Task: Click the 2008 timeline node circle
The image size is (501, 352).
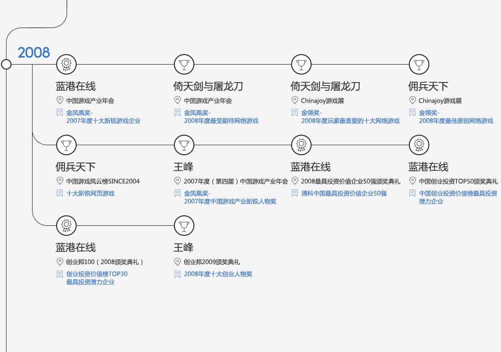Action: [6, 64]
